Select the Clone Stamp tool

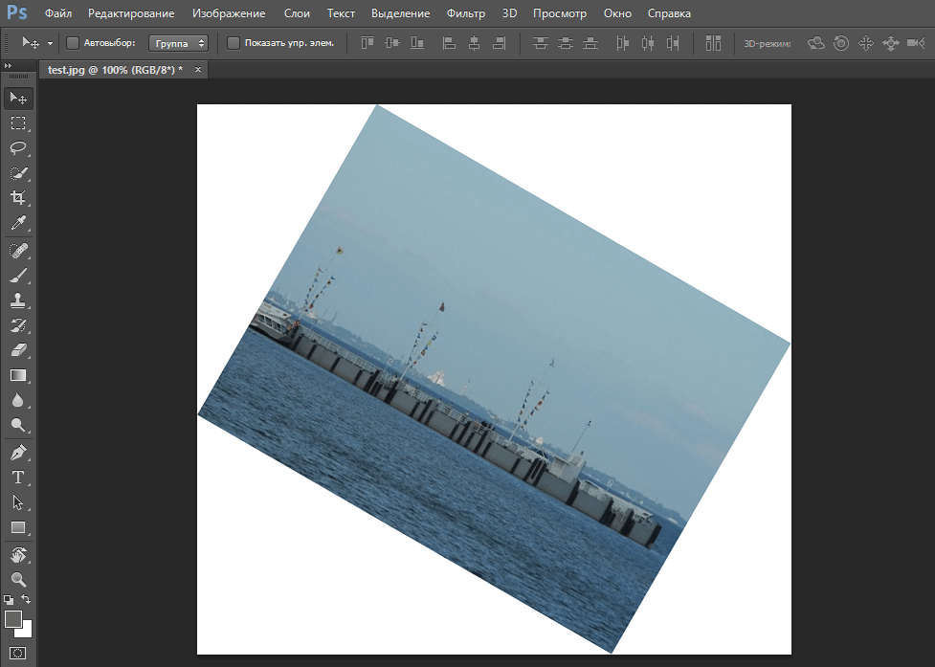18,300
